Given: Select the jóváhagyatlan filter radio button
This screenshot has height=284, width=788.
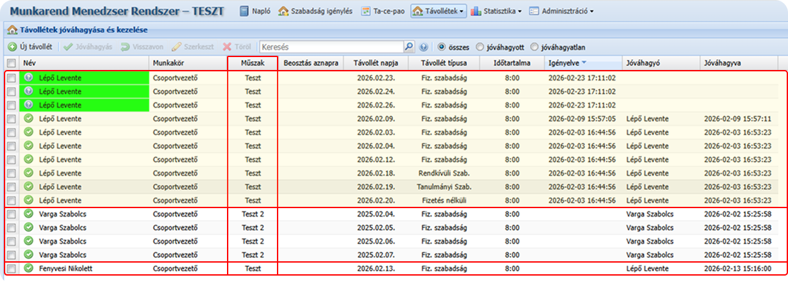Looking at the screenshot, I should click(x=534, y=47).
